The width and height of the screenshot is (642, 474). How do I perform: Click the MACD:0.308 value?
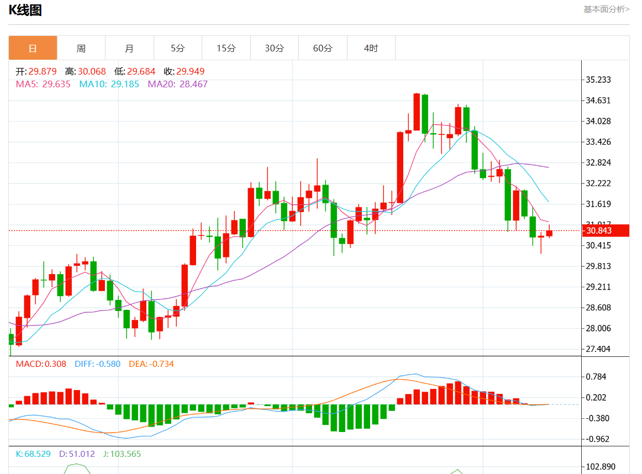pyautogui.click(x=41, y=364)
